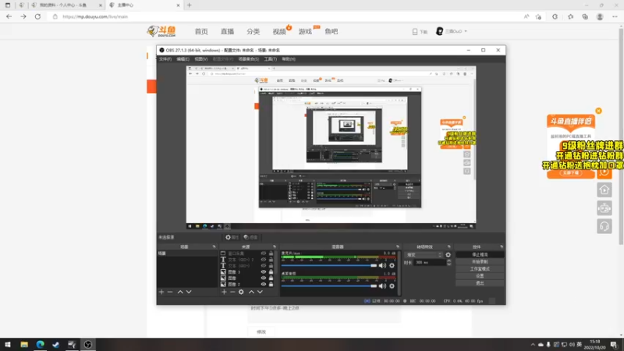Click 工作室模式 button in OBS controls
Image resolution: width=624 pixels, height=351 pixels.
click(x=480, y=269)
